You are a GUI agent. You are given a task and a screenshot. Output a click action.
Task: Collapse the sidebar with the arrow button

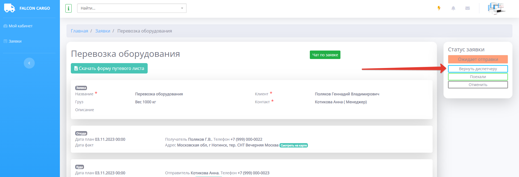coord(29,63)
